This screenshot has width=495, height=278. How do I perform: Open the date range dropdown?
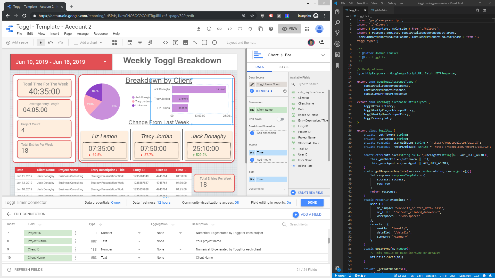click(x=105, y=62)
